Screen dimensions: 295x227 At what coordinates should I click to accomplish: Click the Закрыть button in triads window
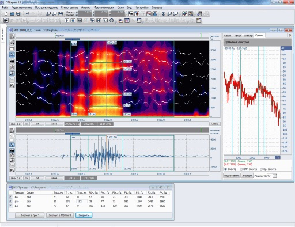84,215
